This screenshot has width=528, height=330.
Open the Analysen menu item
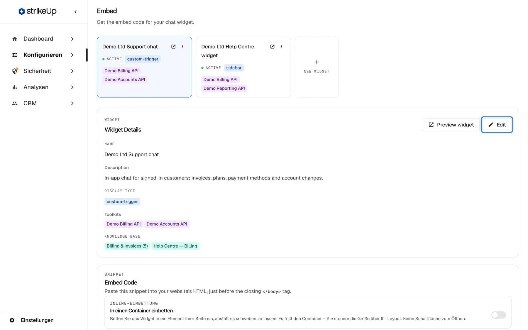click(43, 87)
